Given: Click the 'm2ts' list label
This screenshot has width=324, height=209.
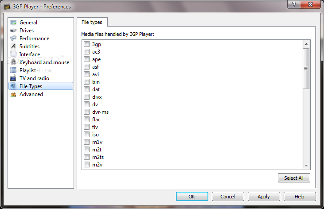Looking at the screenshot, I should pyautogui.click(x=98, y=157).
